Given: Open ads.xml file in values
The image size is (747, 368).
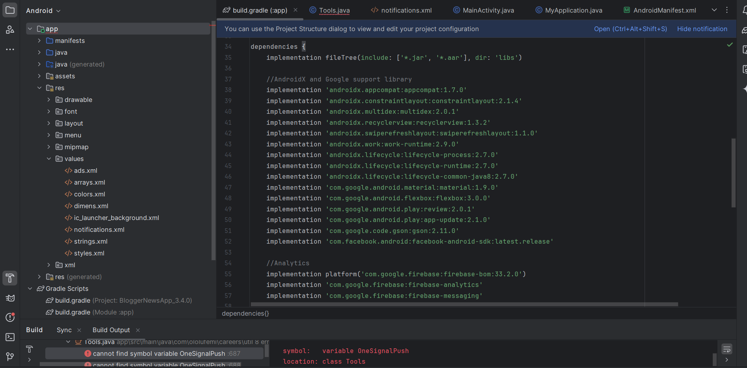Looking at the screenshot, I should [x=81, y=170].
